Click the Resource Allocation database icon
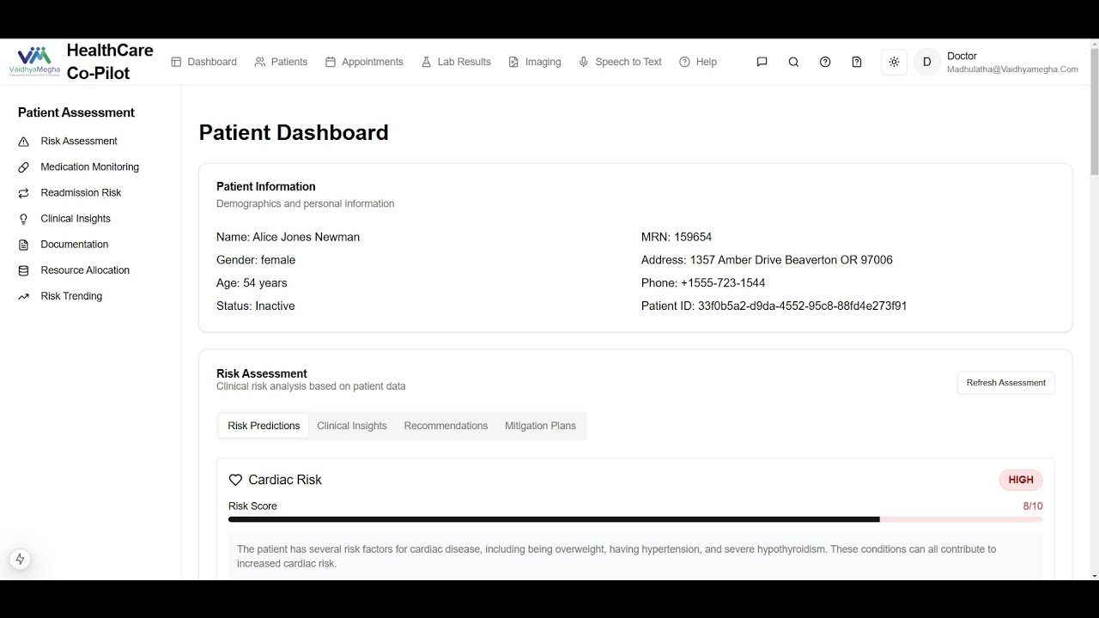 pyautogui.click(x=23, y=270)
